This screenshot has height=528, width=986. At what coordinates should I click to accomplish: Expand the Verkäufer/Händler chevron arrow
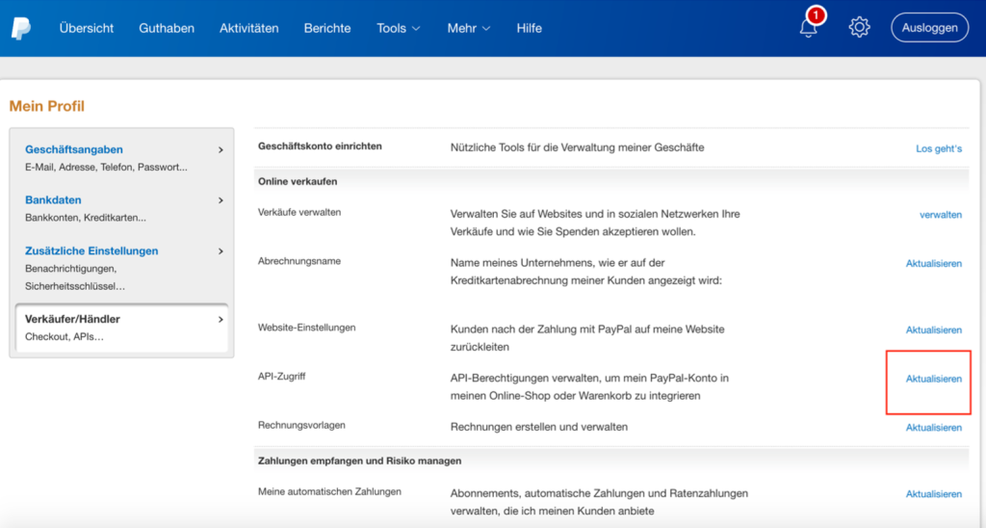pyautogui.click(x=221, y=320)
